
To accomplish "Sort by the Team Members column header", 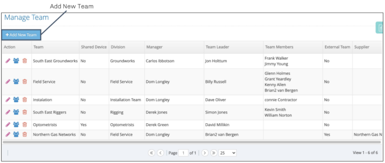I will (279, 47).
